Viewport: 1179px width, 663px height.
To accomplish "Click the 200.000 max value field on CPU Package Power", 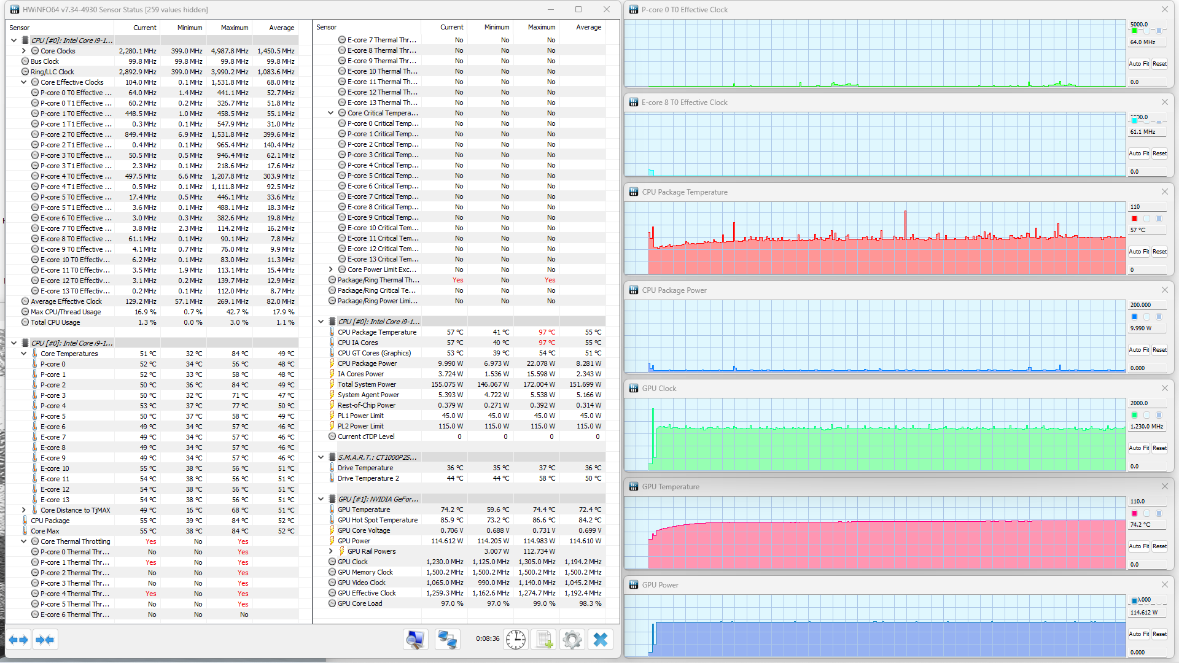I will [x=1146, y=305].
